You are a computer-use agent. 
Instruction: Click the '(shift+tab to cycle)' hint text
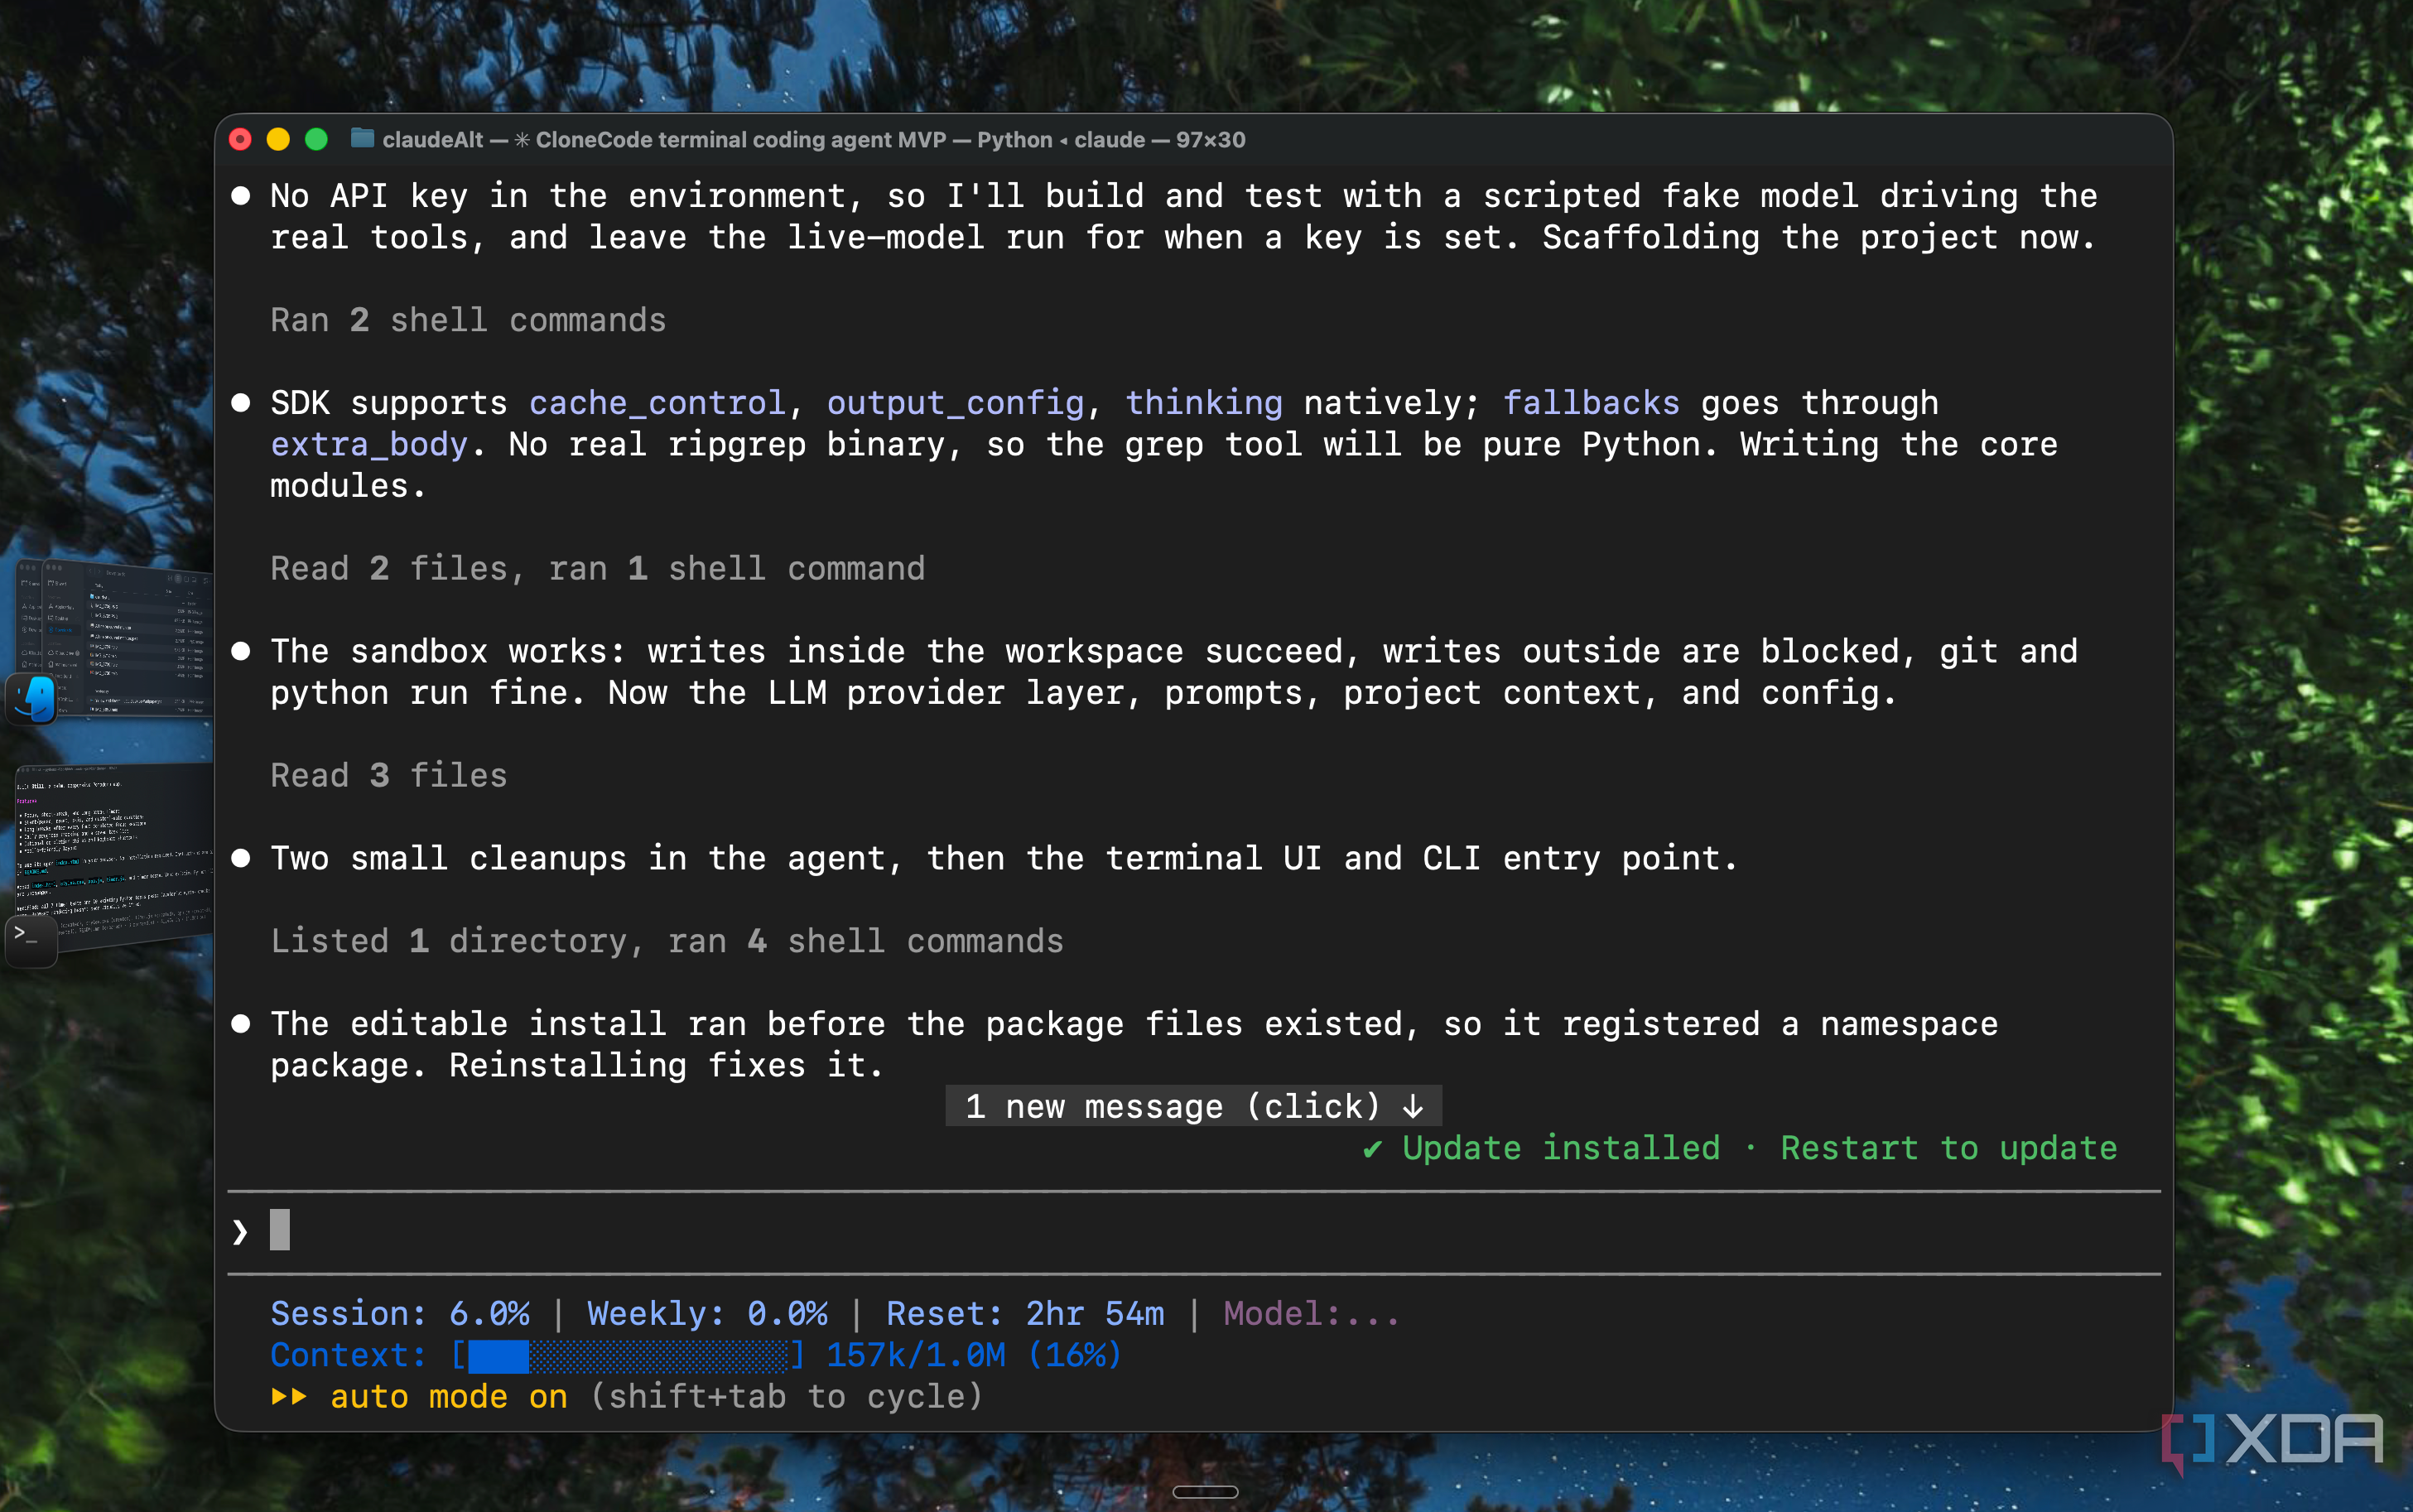pos(786,1397)
